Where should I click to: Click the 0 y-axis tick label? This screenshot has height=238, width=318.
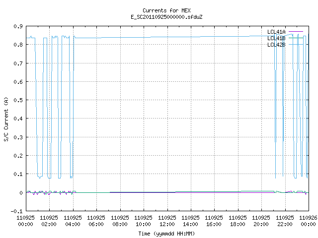click(21, 193)
